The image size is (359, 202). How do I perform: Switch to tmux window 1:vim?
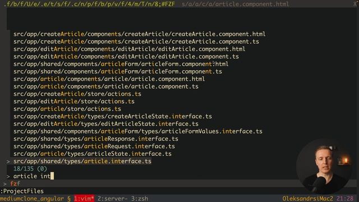click(x=84, y=199)
